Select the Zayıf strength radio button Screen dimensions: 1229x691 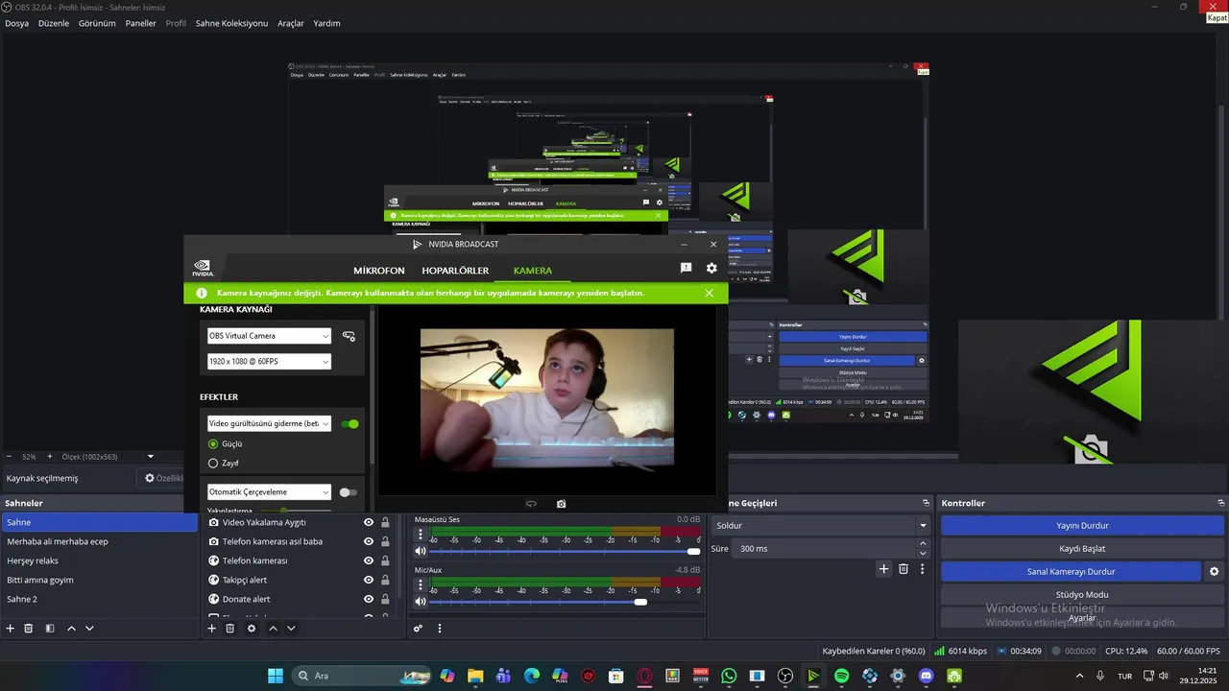[x=213, y=463]
